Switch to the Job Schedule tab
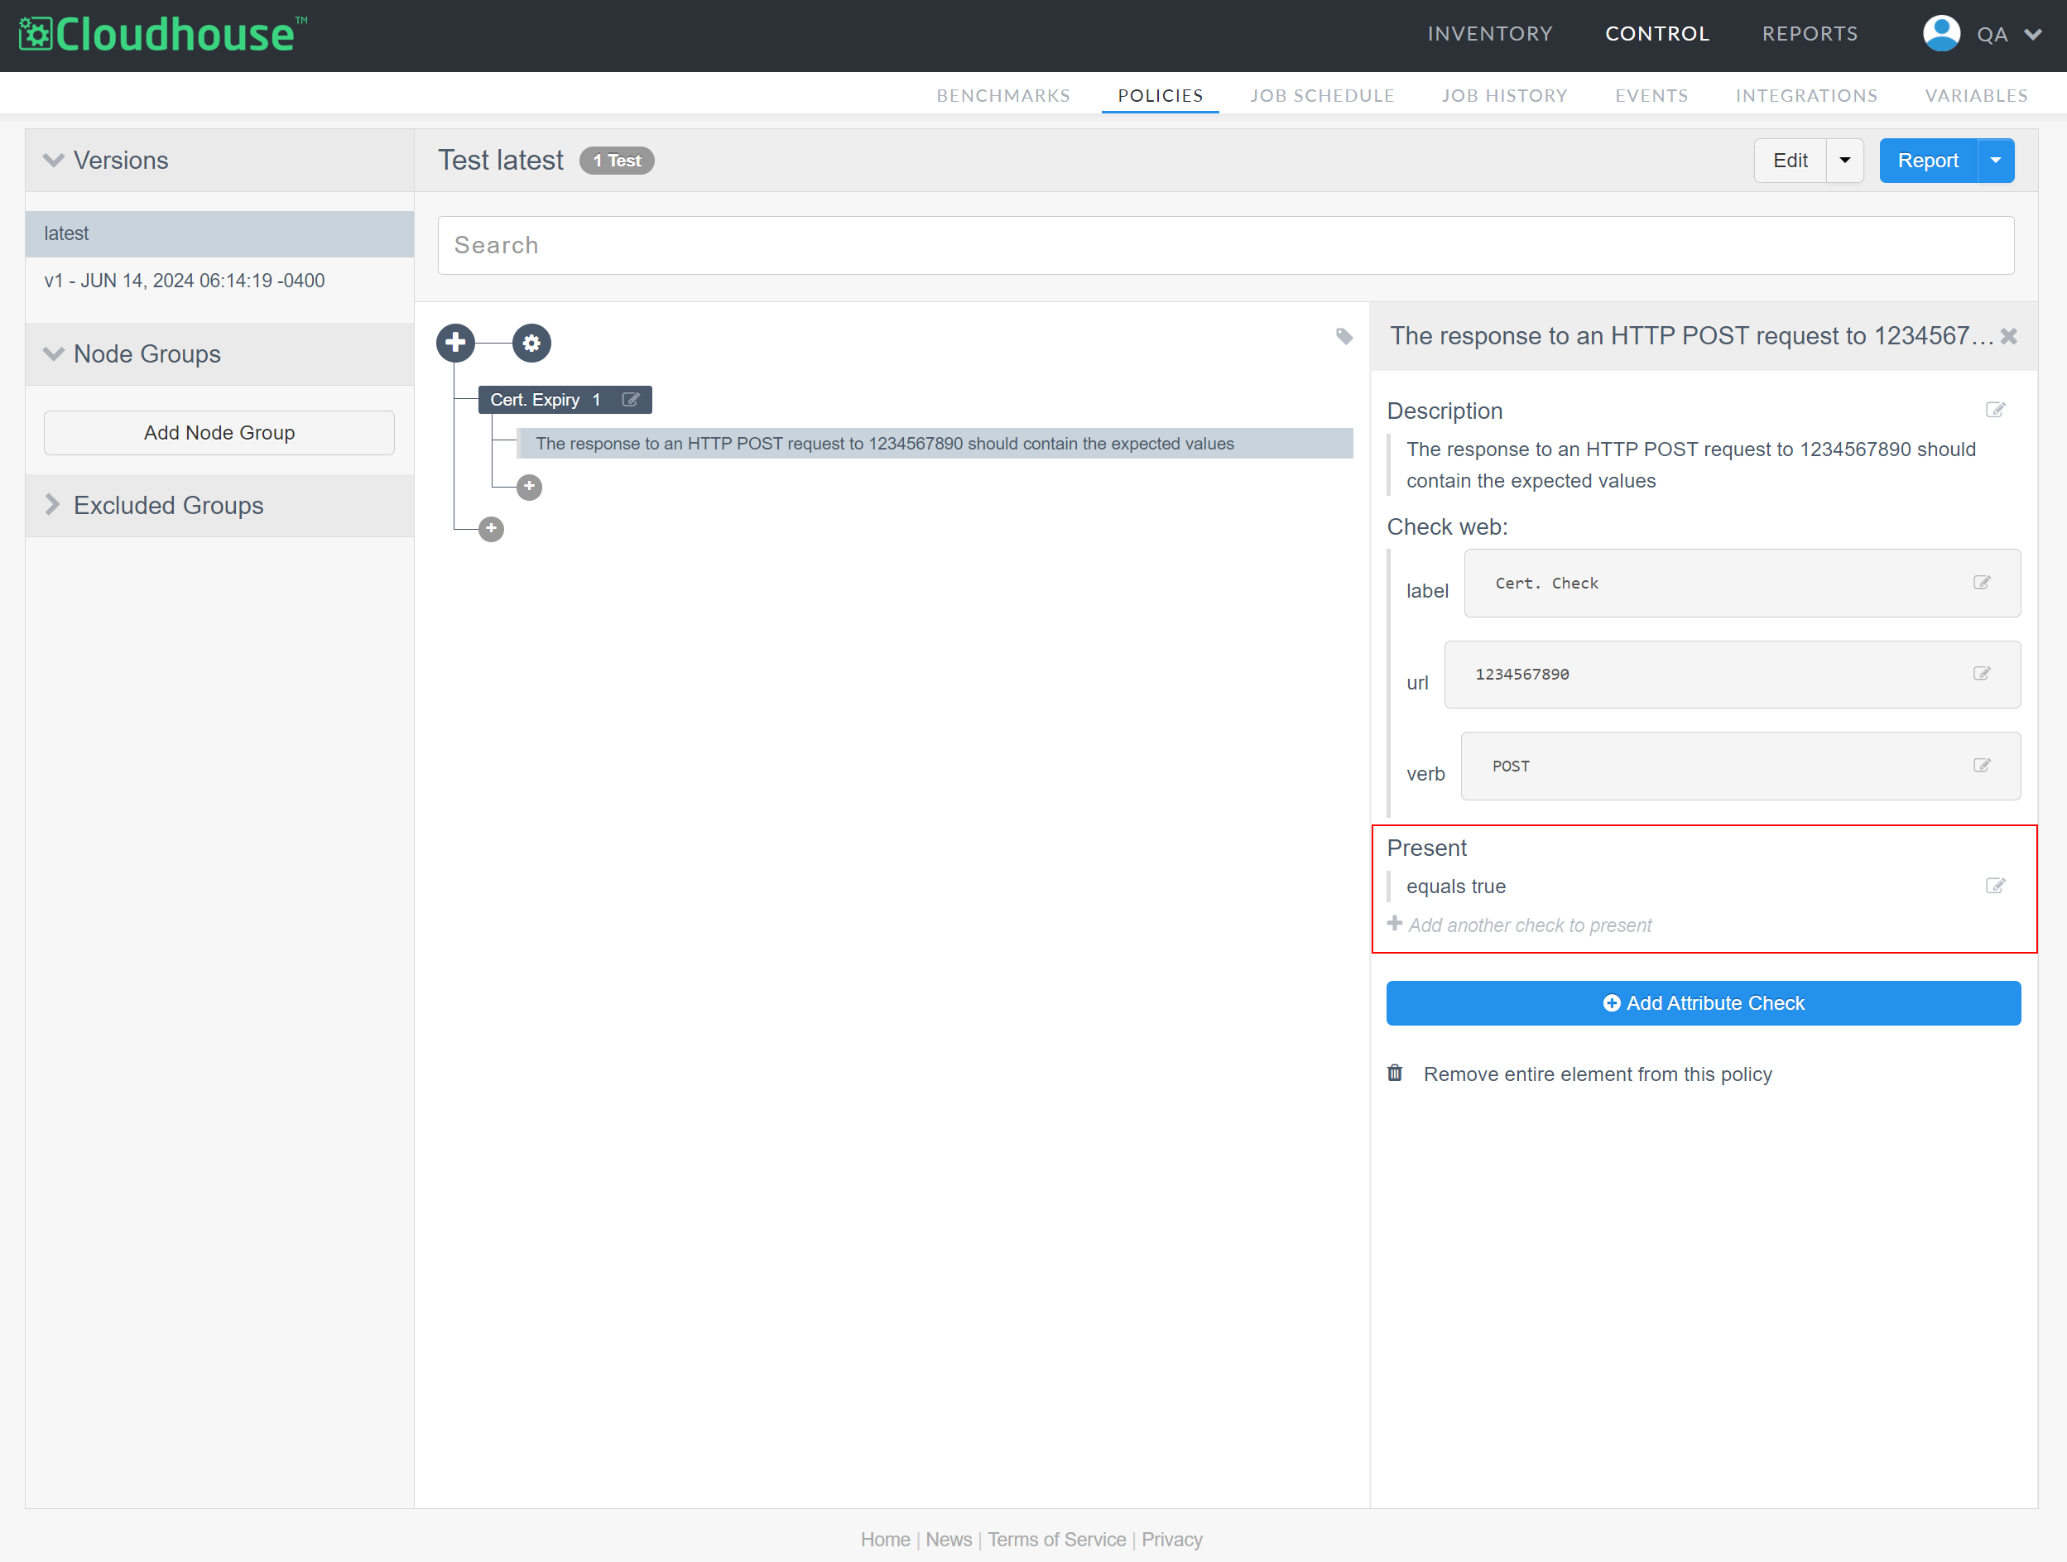The width and height of the screenshot is (2067, 1562). [x=1321, y=95]
